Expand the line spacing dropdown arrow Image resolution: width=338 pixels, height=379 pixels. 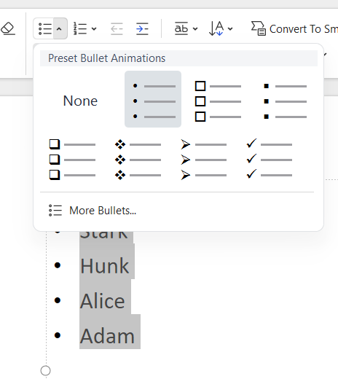[230, 29]
